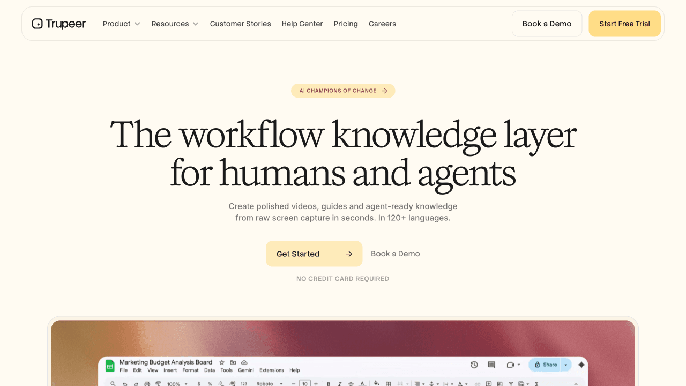Open the Tools menu in Sheets

coord(227,370)
